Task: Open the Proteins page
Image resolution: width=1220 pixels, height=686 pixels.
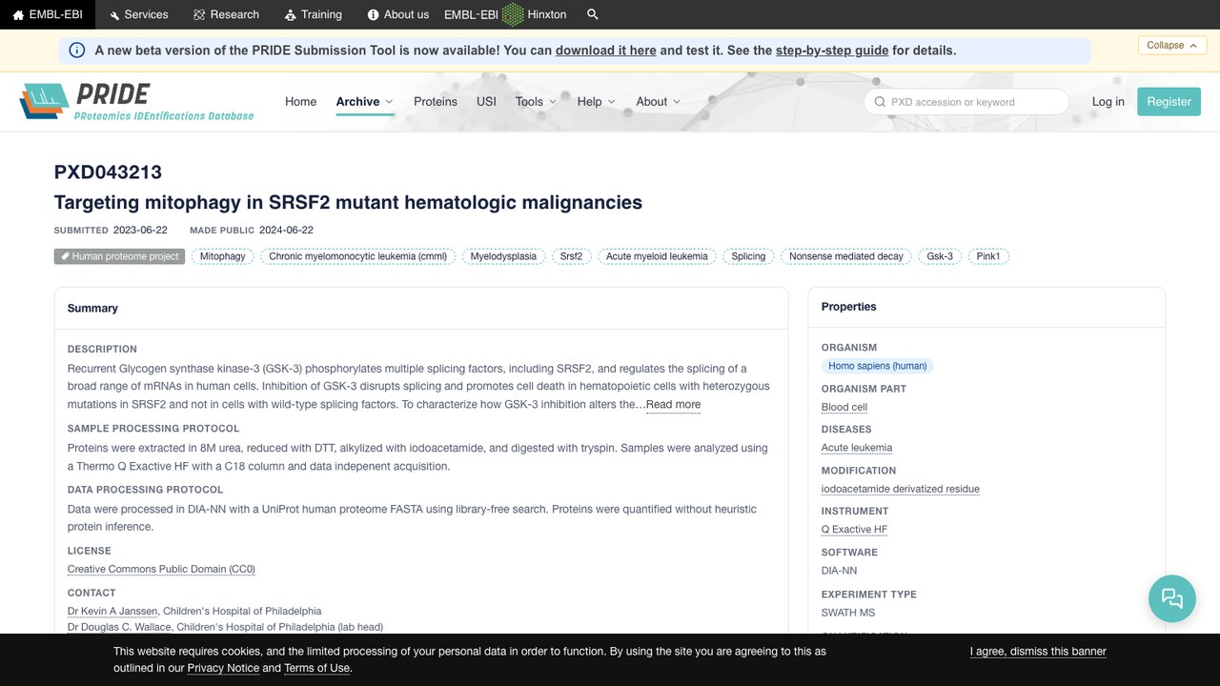Action: pos(436,102)
